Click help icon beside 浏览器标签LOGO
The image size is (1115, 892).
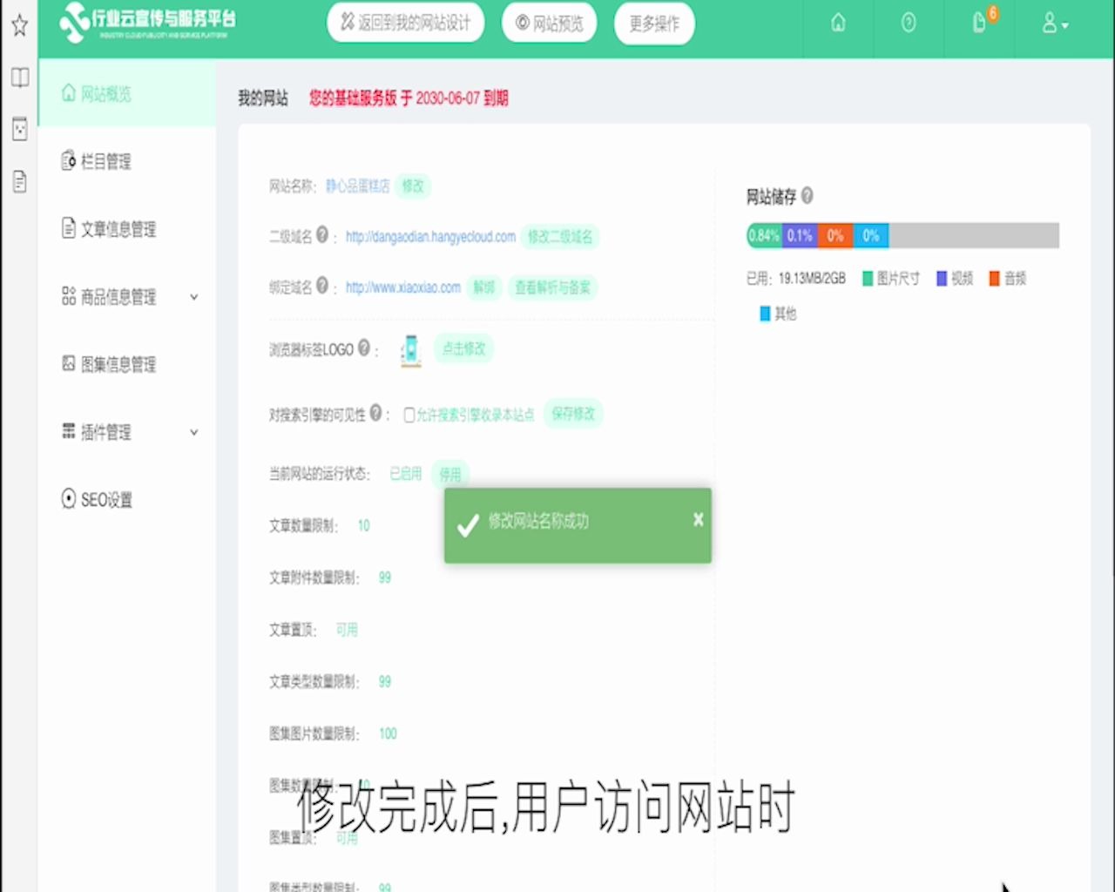(x=364, y=347)
